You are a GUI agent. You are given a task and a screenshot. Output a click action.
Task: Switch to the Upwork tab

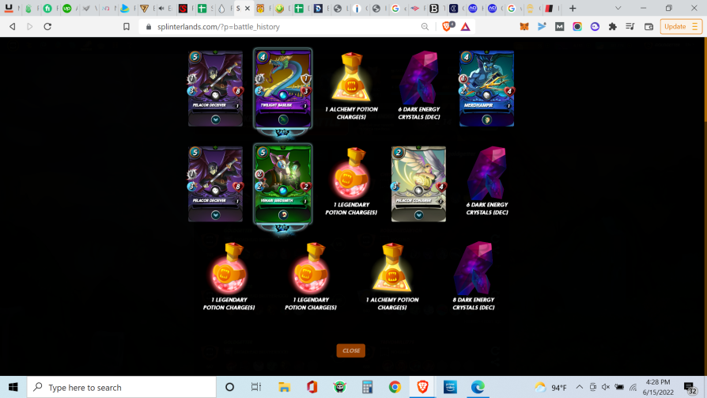tap(66, 8)
